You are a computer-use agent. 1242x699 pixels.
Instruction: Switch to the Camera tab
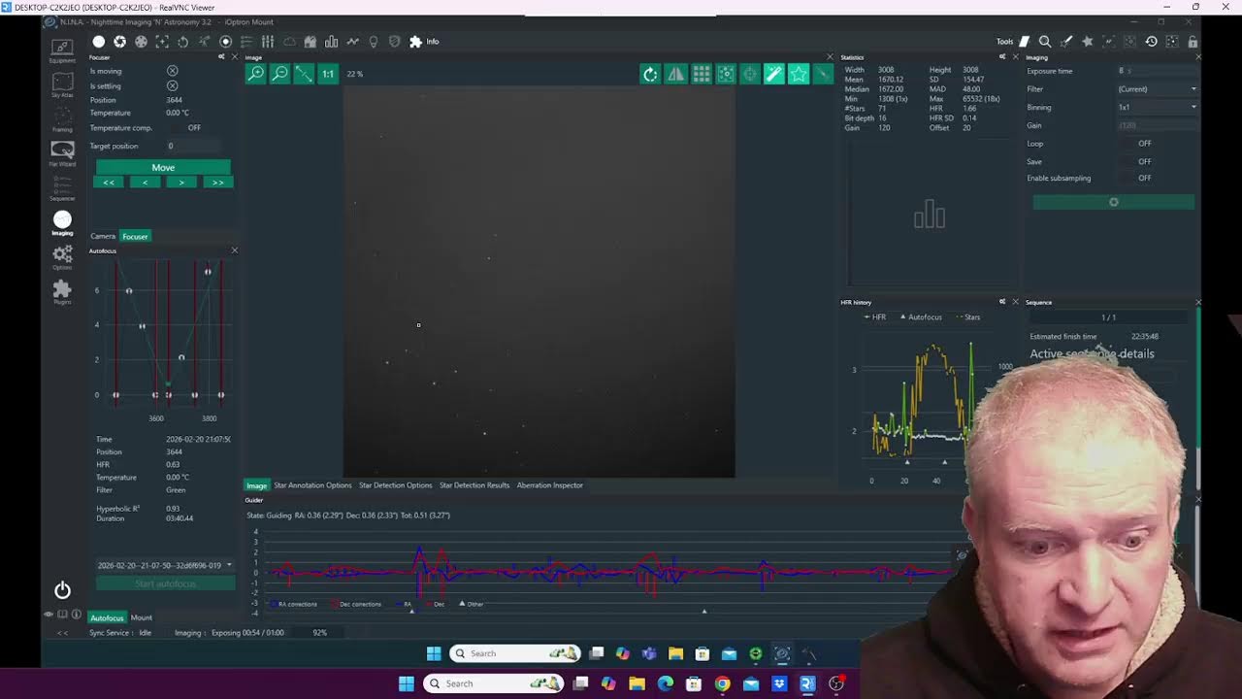(x=103, y=236)
